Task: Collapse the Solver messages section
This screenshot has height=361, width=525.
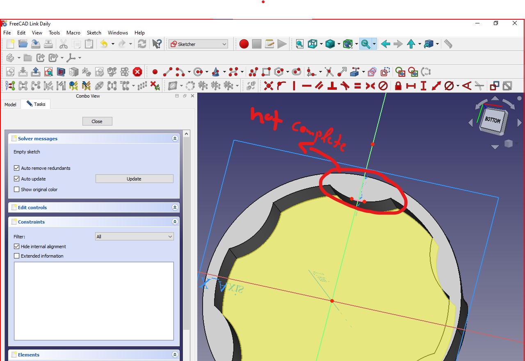Action: point(175,138)
